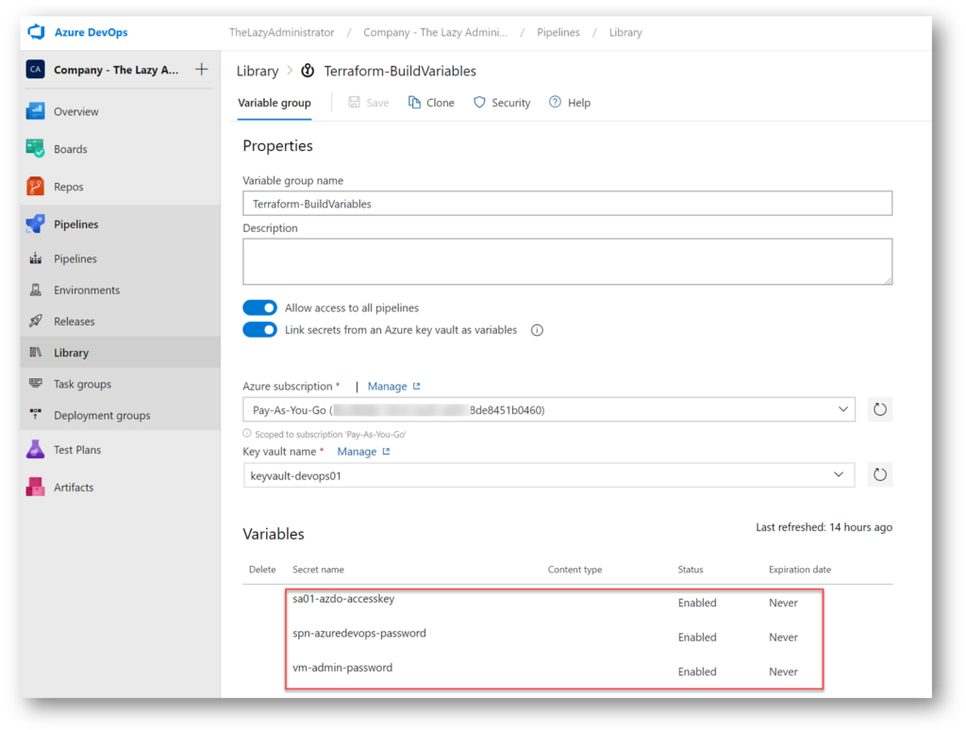Open Releases in the sidebar

pyautogui.click(x=120, y=321)
